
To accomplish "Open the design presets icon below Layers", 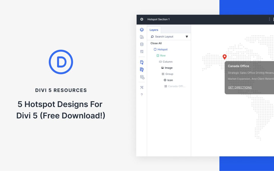I will tap(142, 37).
